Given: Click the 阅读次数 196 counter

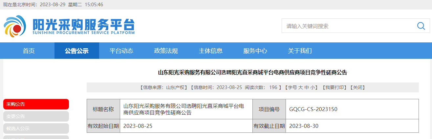Looking at the screenshot, I should pos(261,87).
